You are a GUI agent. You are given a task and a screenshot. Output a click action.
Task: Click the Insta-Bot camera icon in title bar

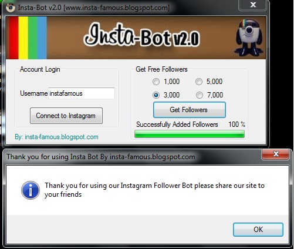[x=11, y=8]
